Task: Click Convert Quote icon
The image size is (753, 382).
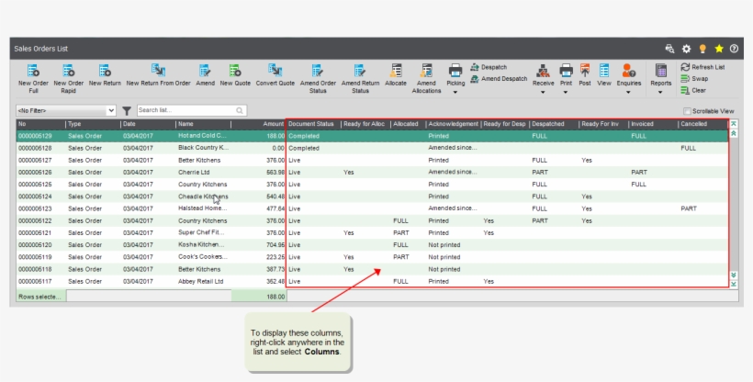Action: (x=275, y=71)
